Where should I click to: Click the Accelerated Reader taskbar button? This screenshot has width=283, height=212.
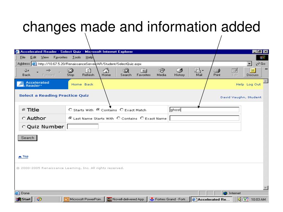coord(212,199)
